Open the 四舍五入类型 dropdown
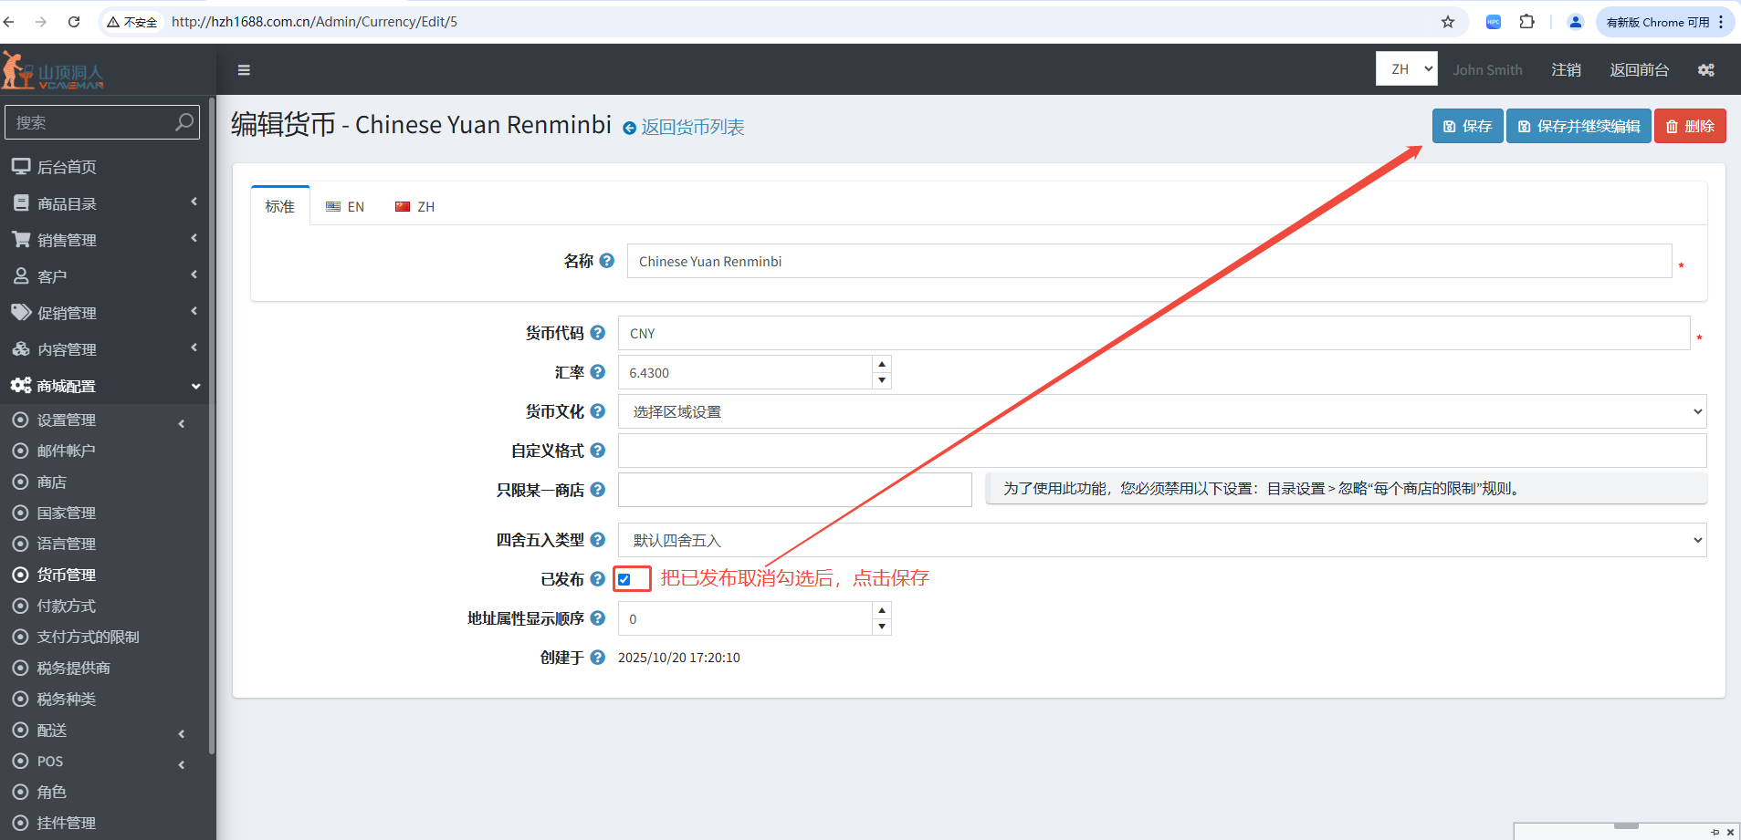Viewport: 1741px width, 840px height. 1161,540
